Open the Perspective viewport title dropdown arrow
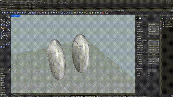The width and height of the screenshot is (173, 97). pyautogui.click(x=20, y=16)
